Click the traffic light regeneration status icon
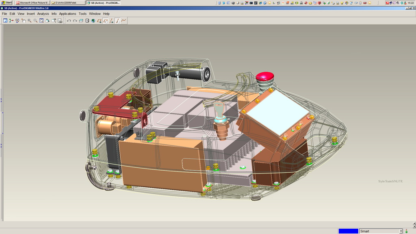The image size is (416, 234). pyautogui.click(x=406, y=231)
